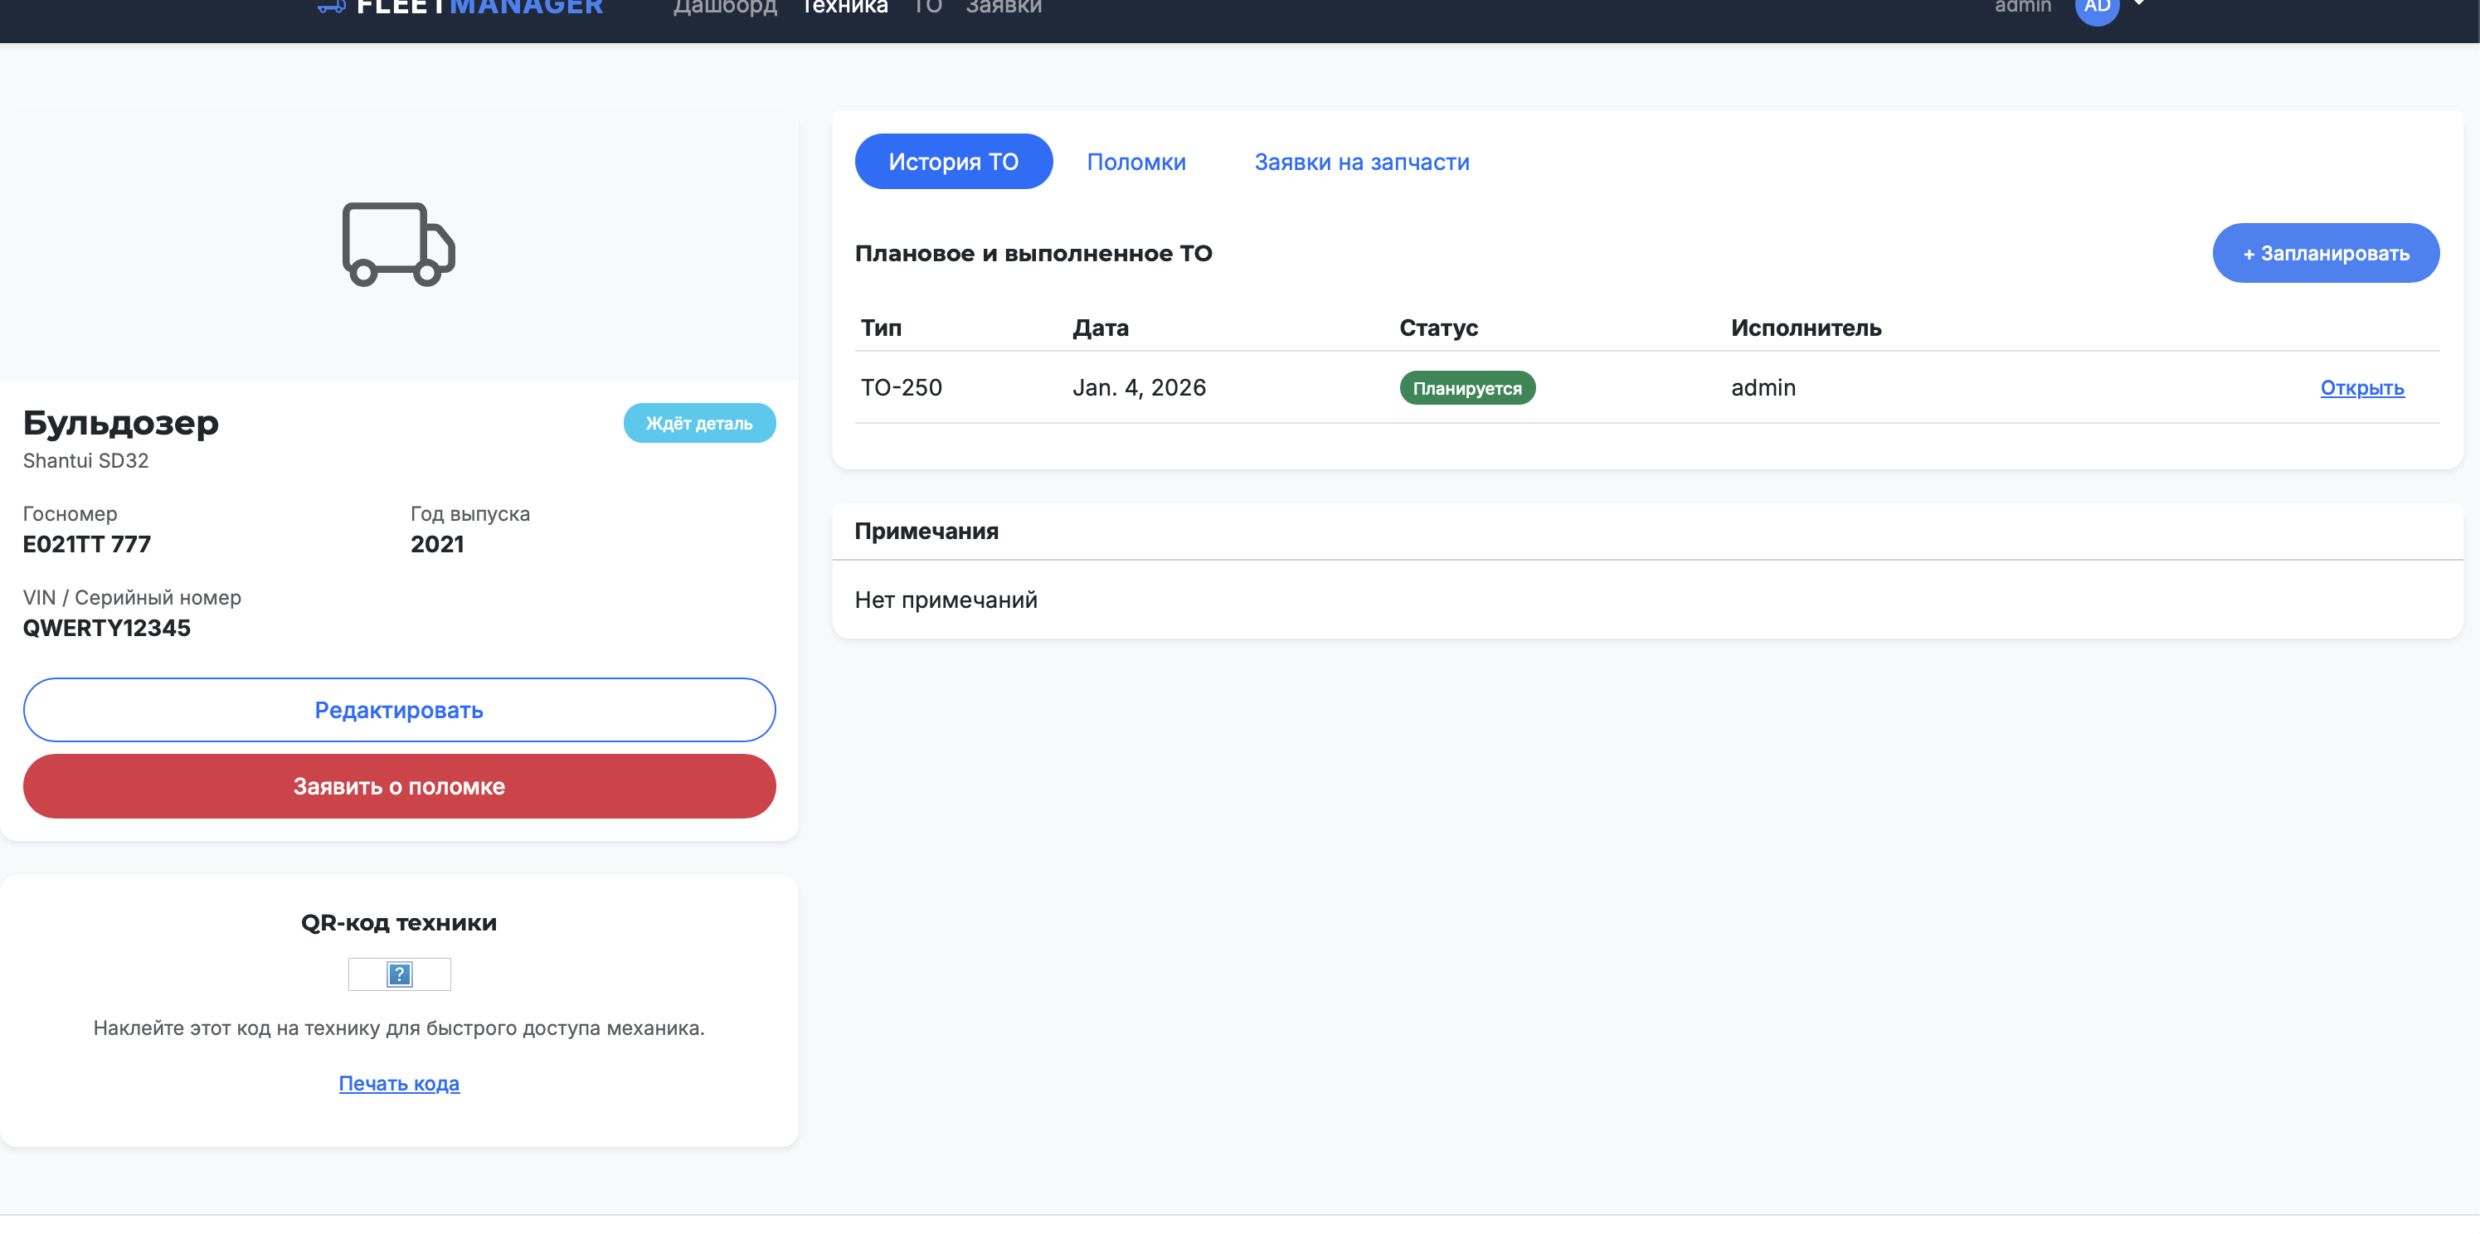This screenshot has width=2480, height=1234.
Task: Open the ТО navigation menu item
Action: point(926,7)
